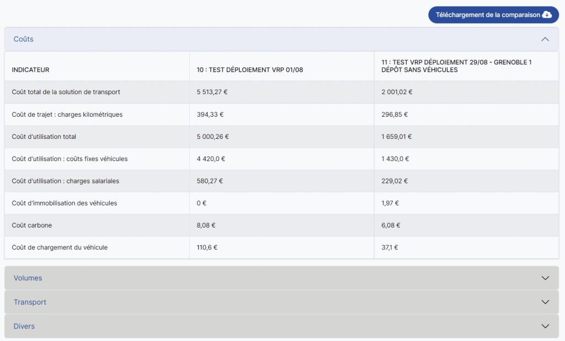Screen dimensions: 565x341
Task: Click the value 394,33 €
Action: point(210,115)
